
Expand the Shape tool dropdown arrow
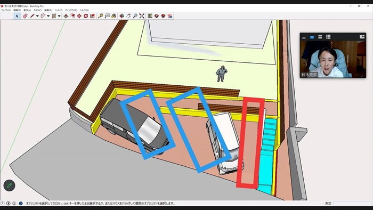click(59, 16)
